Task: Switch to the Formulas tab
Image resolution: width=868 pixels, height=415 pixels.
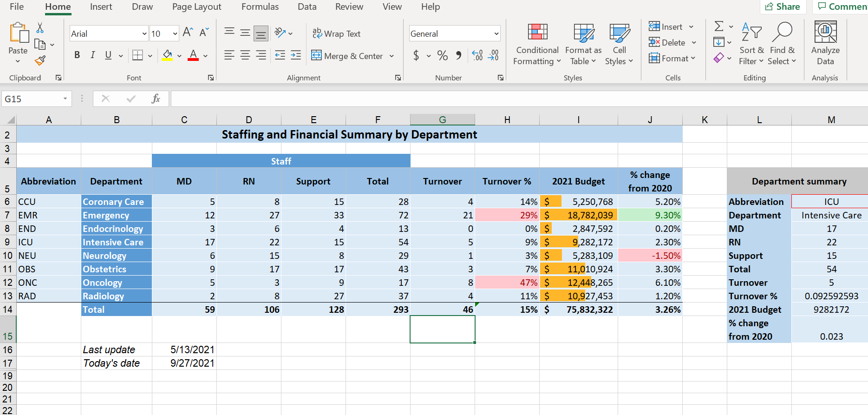Action: coord(260,7)
